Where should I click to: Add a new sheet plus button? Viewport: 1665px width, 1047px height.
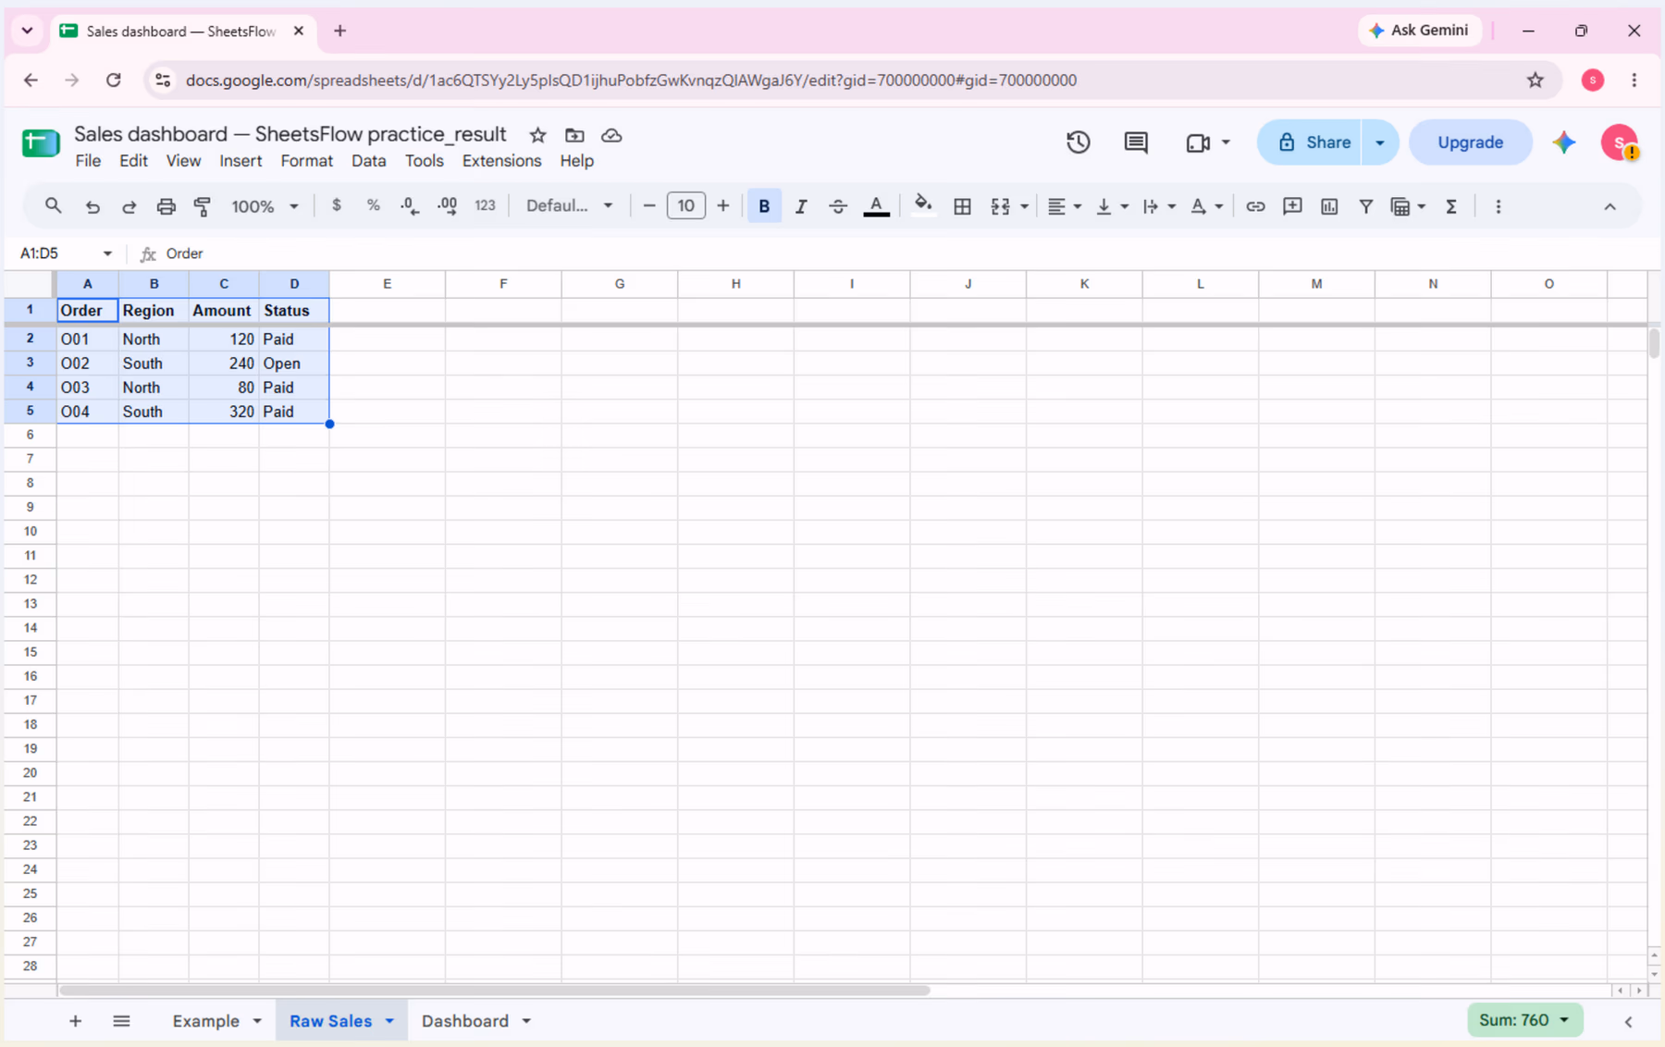click(x=75, y=1021)
